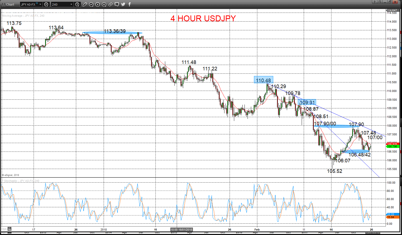The image size is (402, 235).
Task: Select the 113.36/39 blue ellipse marker
Action: coord(112,33)
